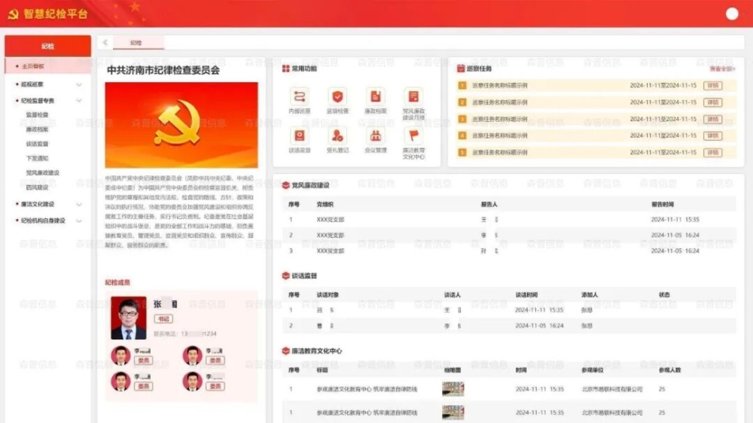Click the user avatar in top-right header
Screen dimensions: 753x423
732,14
